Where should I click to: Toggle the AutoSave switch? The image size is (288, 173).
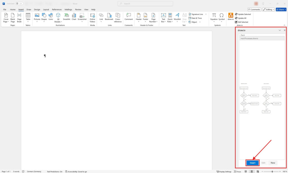tap(19, 4)
